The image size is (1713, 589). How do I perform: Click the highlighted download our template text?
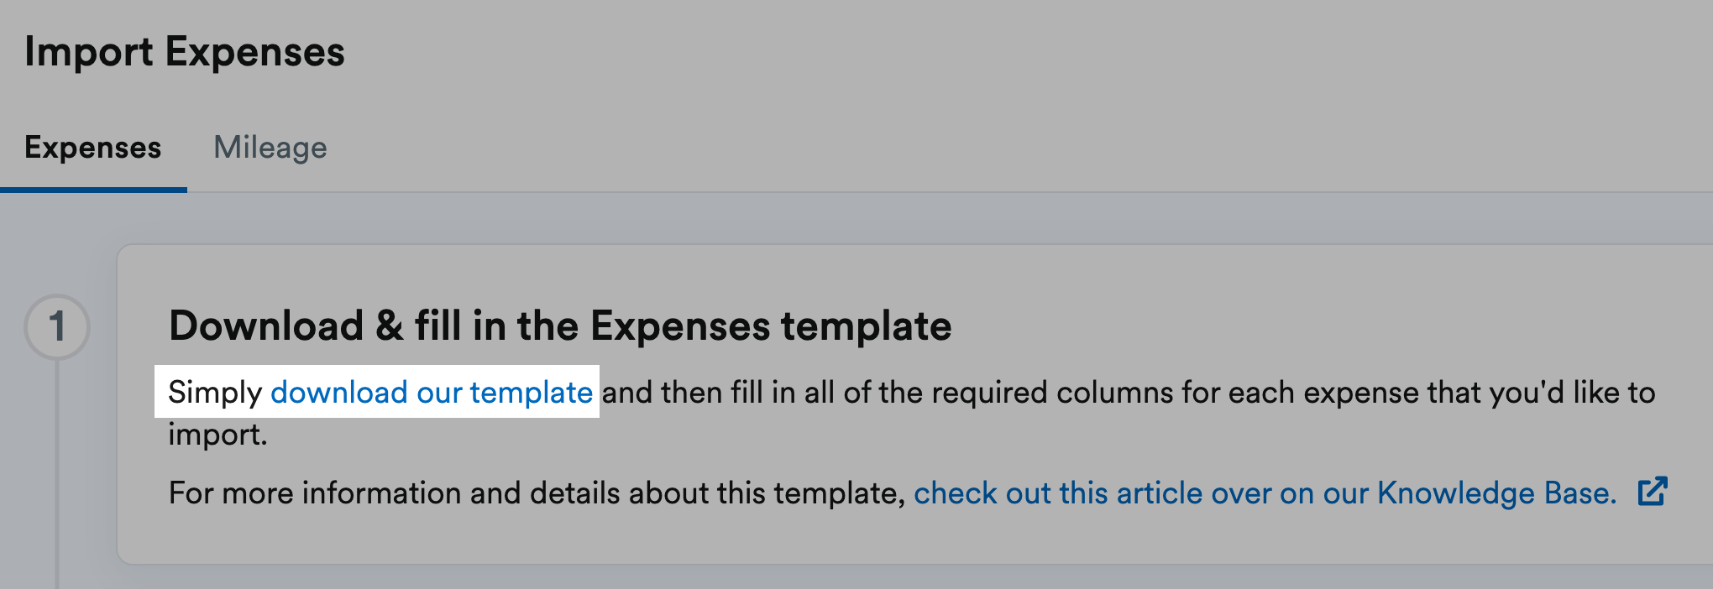pos(431,392)
